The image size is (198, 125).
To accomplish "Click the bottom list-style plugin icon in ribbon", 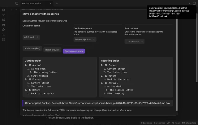I will coord(3,39).
